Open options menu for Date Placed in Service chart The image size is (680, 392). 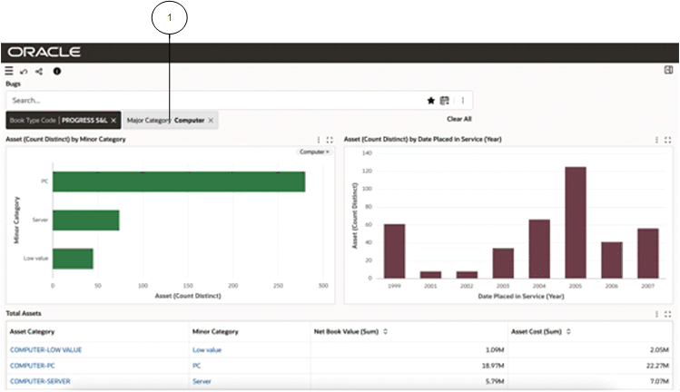click(656, 140)
